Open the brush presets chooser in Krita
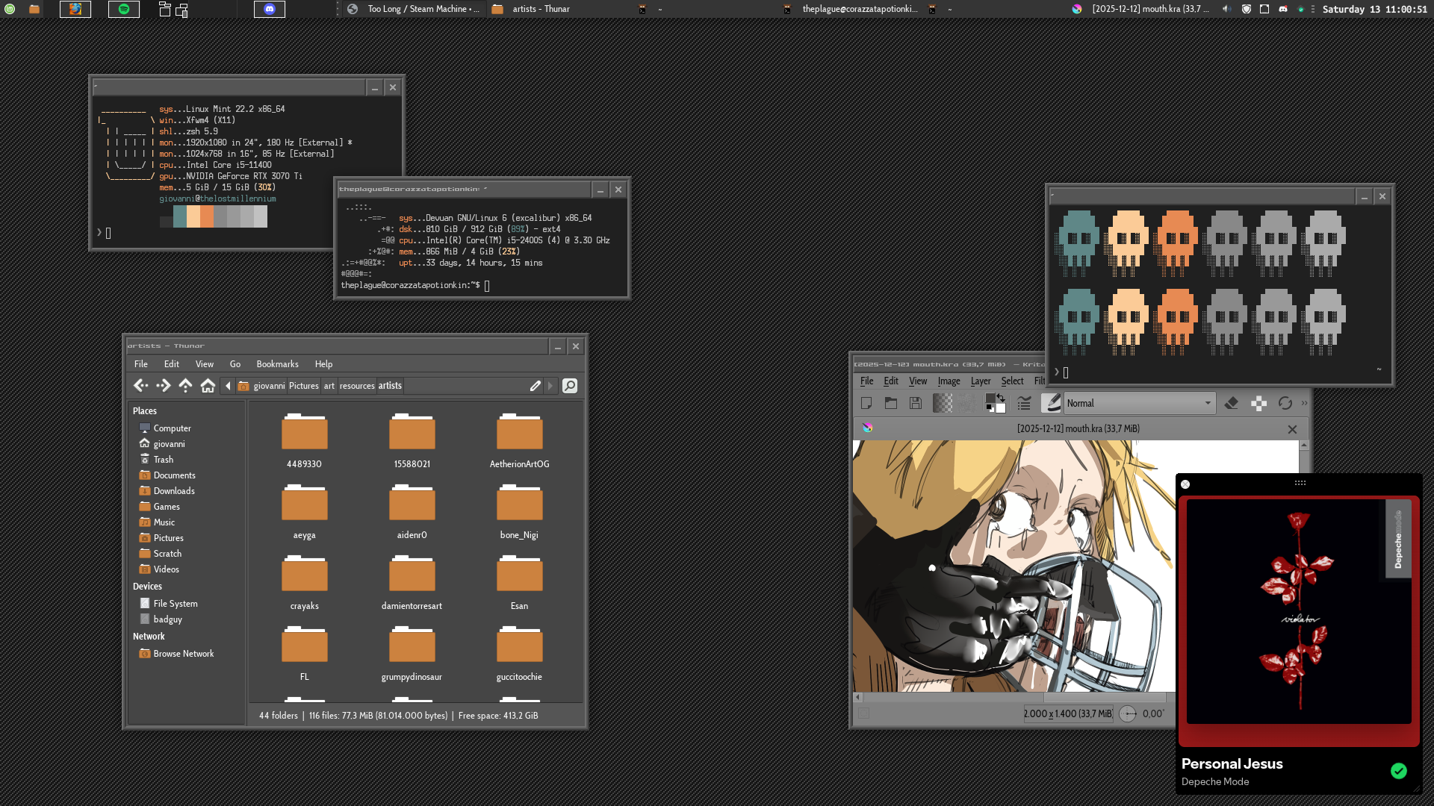The height and width of the screenshot is (806, 1434). 1051,403
